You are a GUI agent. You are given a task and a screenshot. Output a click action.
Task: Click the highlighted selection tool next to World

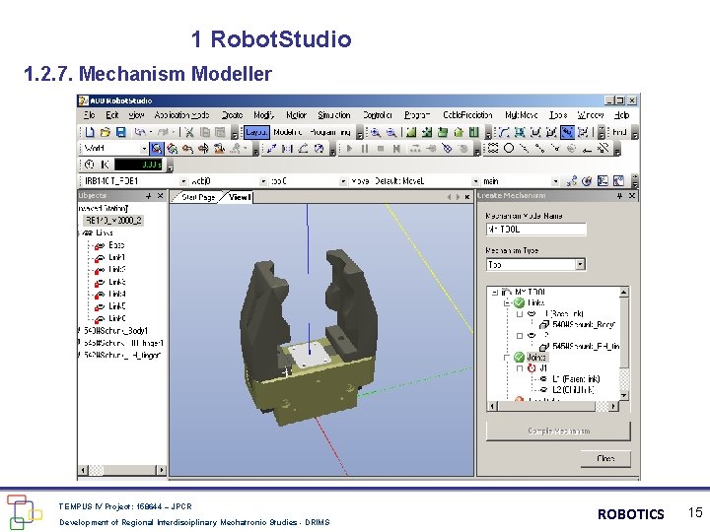pos(157,149)
